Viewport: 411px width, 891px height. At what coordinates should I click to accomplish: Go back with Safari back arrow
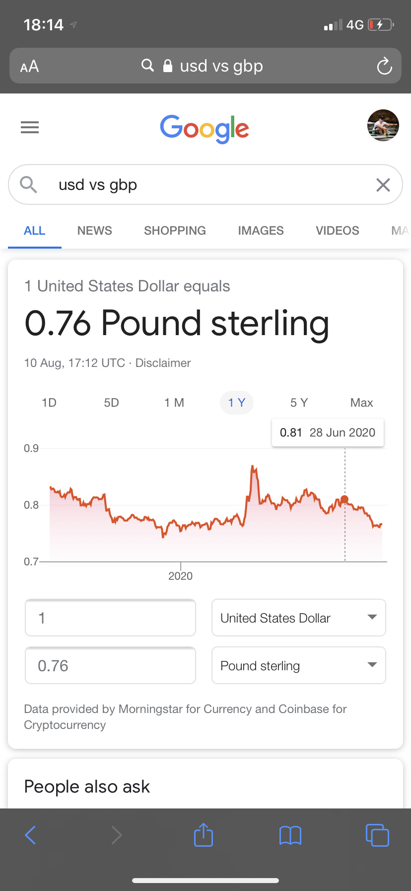[30, 835]
